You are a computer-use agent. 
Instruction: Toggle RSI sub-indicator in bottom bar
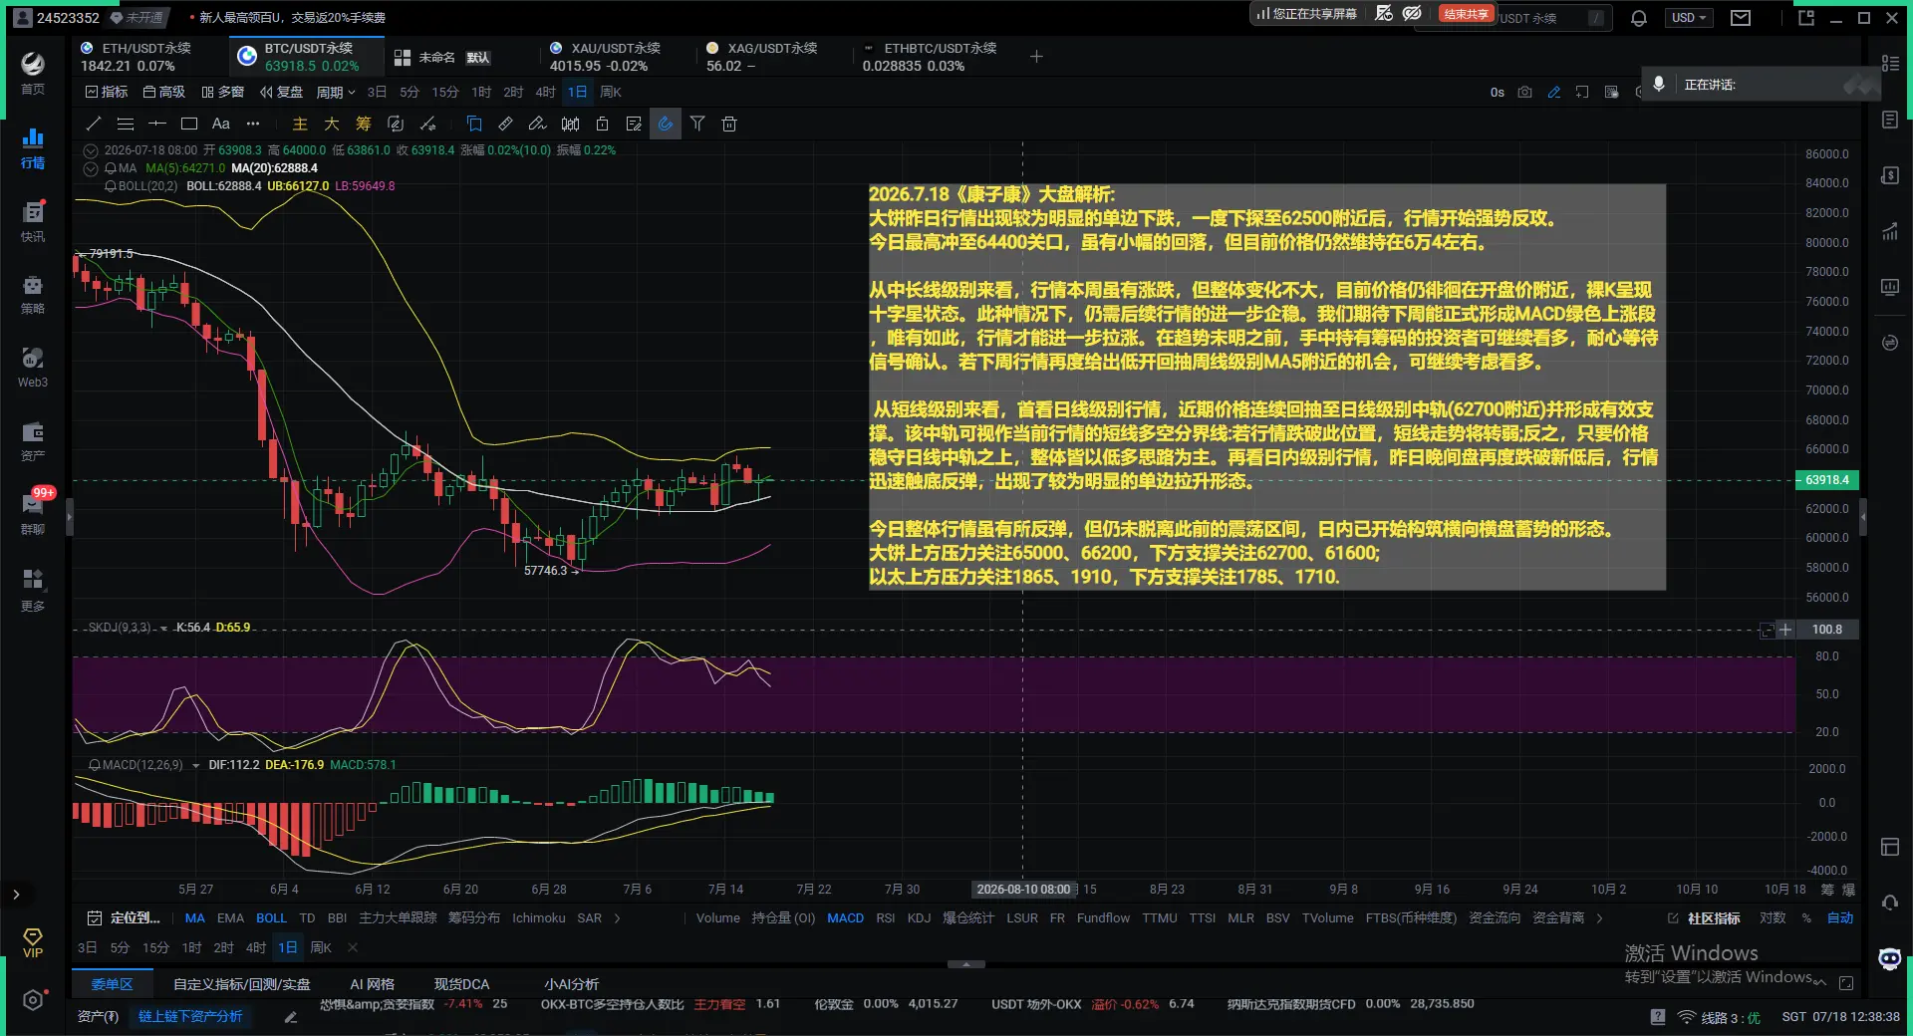885,918
